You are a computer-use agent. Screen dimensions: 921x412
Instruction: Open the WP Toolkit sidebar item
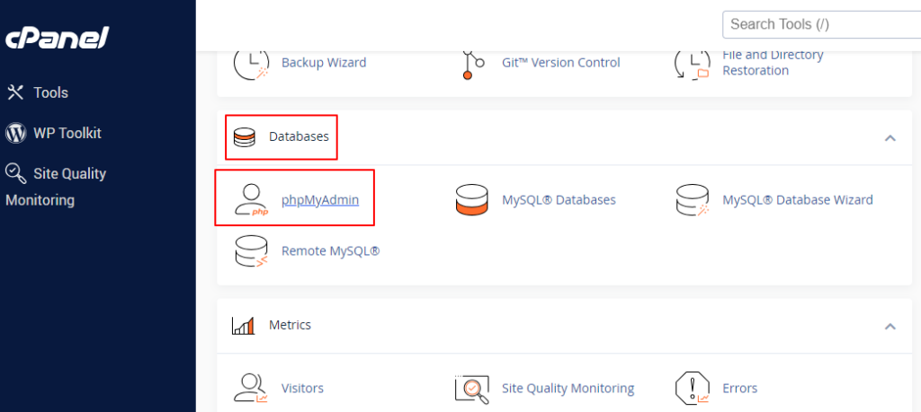(67, 133)
